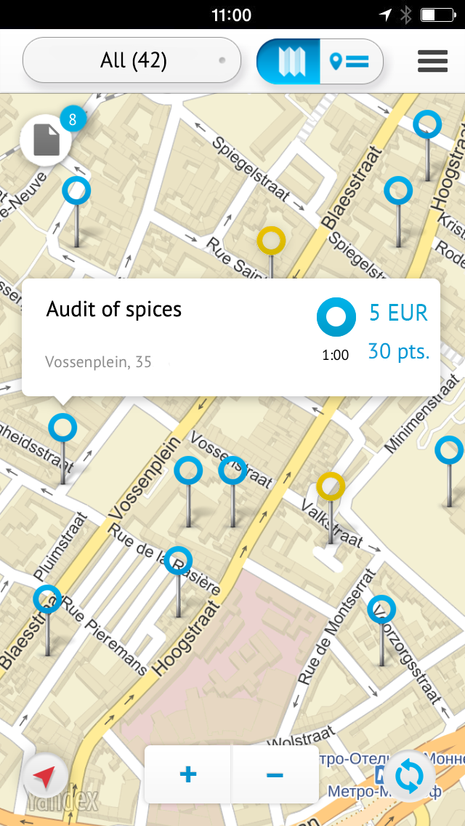Select the yellow pin near Rue Saint
Viewport: 465px width, 826px height.
[271, 240]
